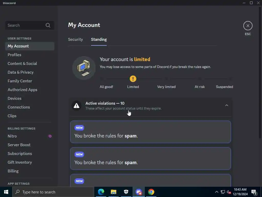This screenshot has width=262, height=197.
Task: Click the network tray icon
Action: pyautogui.click(x=223, y=192)
